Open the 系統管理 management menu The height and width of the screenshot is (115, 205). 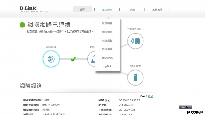tap(157, 10)
